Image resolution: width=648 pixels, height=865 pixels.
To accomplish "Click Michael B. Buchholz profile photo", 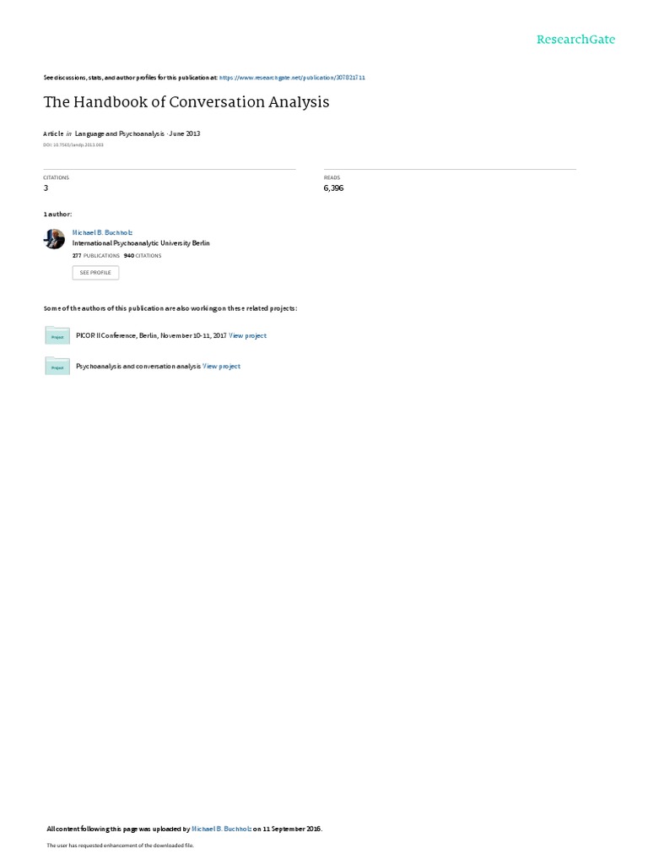I will click(54, 239).
